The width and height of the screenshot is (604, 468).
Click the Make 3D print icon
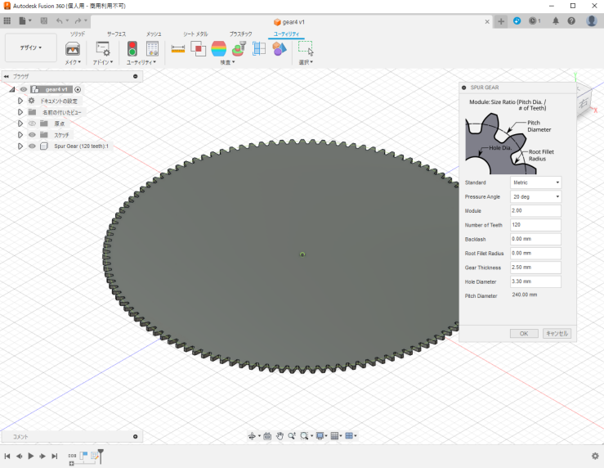click(x=73, y=49)
